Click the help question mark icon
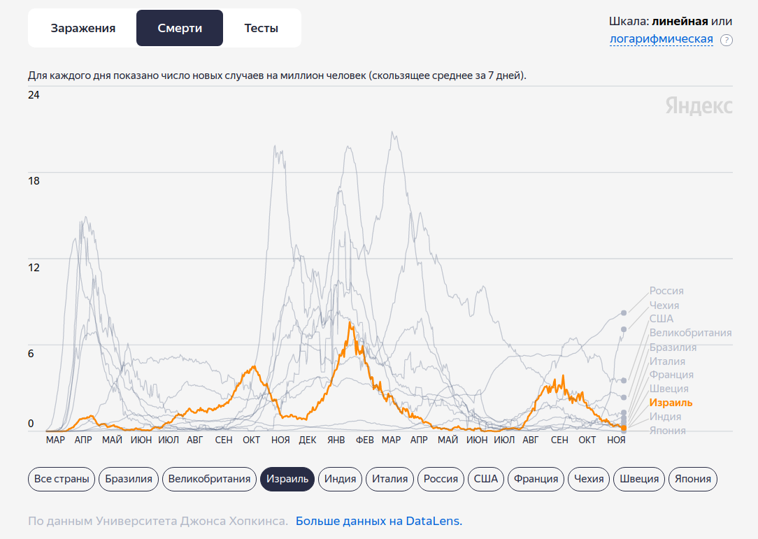This screenshot has height=539, width=758. click(727, 40)
